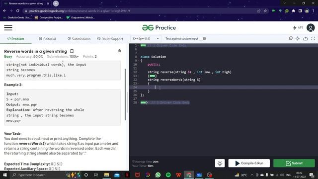Open comments icon in editor toolbar
318x179 pixels.
click(291, 38)
